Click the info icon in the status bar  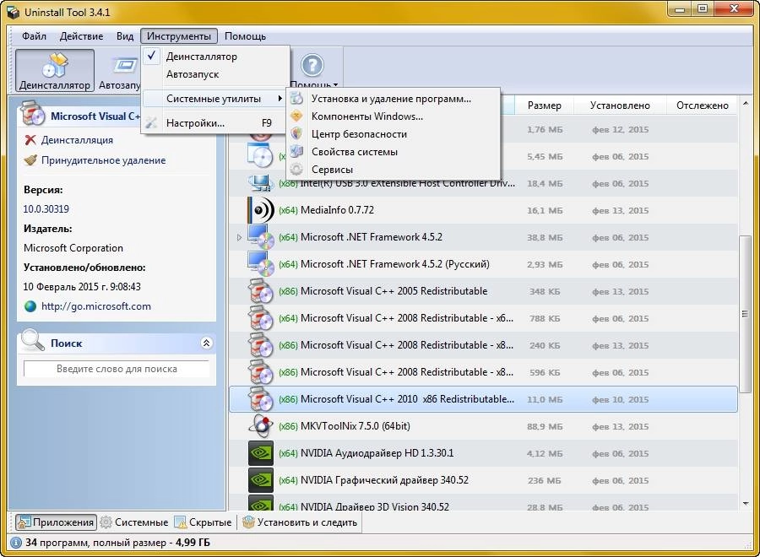15,543
